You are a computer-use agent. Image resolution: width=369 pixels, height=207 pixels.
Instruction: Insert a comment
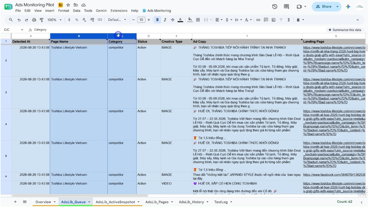point(266,20)
